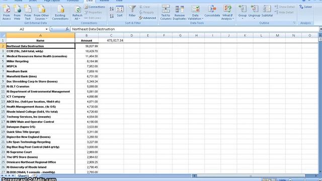This screenshot has width=322, height=181.
Task: Select the Name header cell
Action: (x=40, y=41)
